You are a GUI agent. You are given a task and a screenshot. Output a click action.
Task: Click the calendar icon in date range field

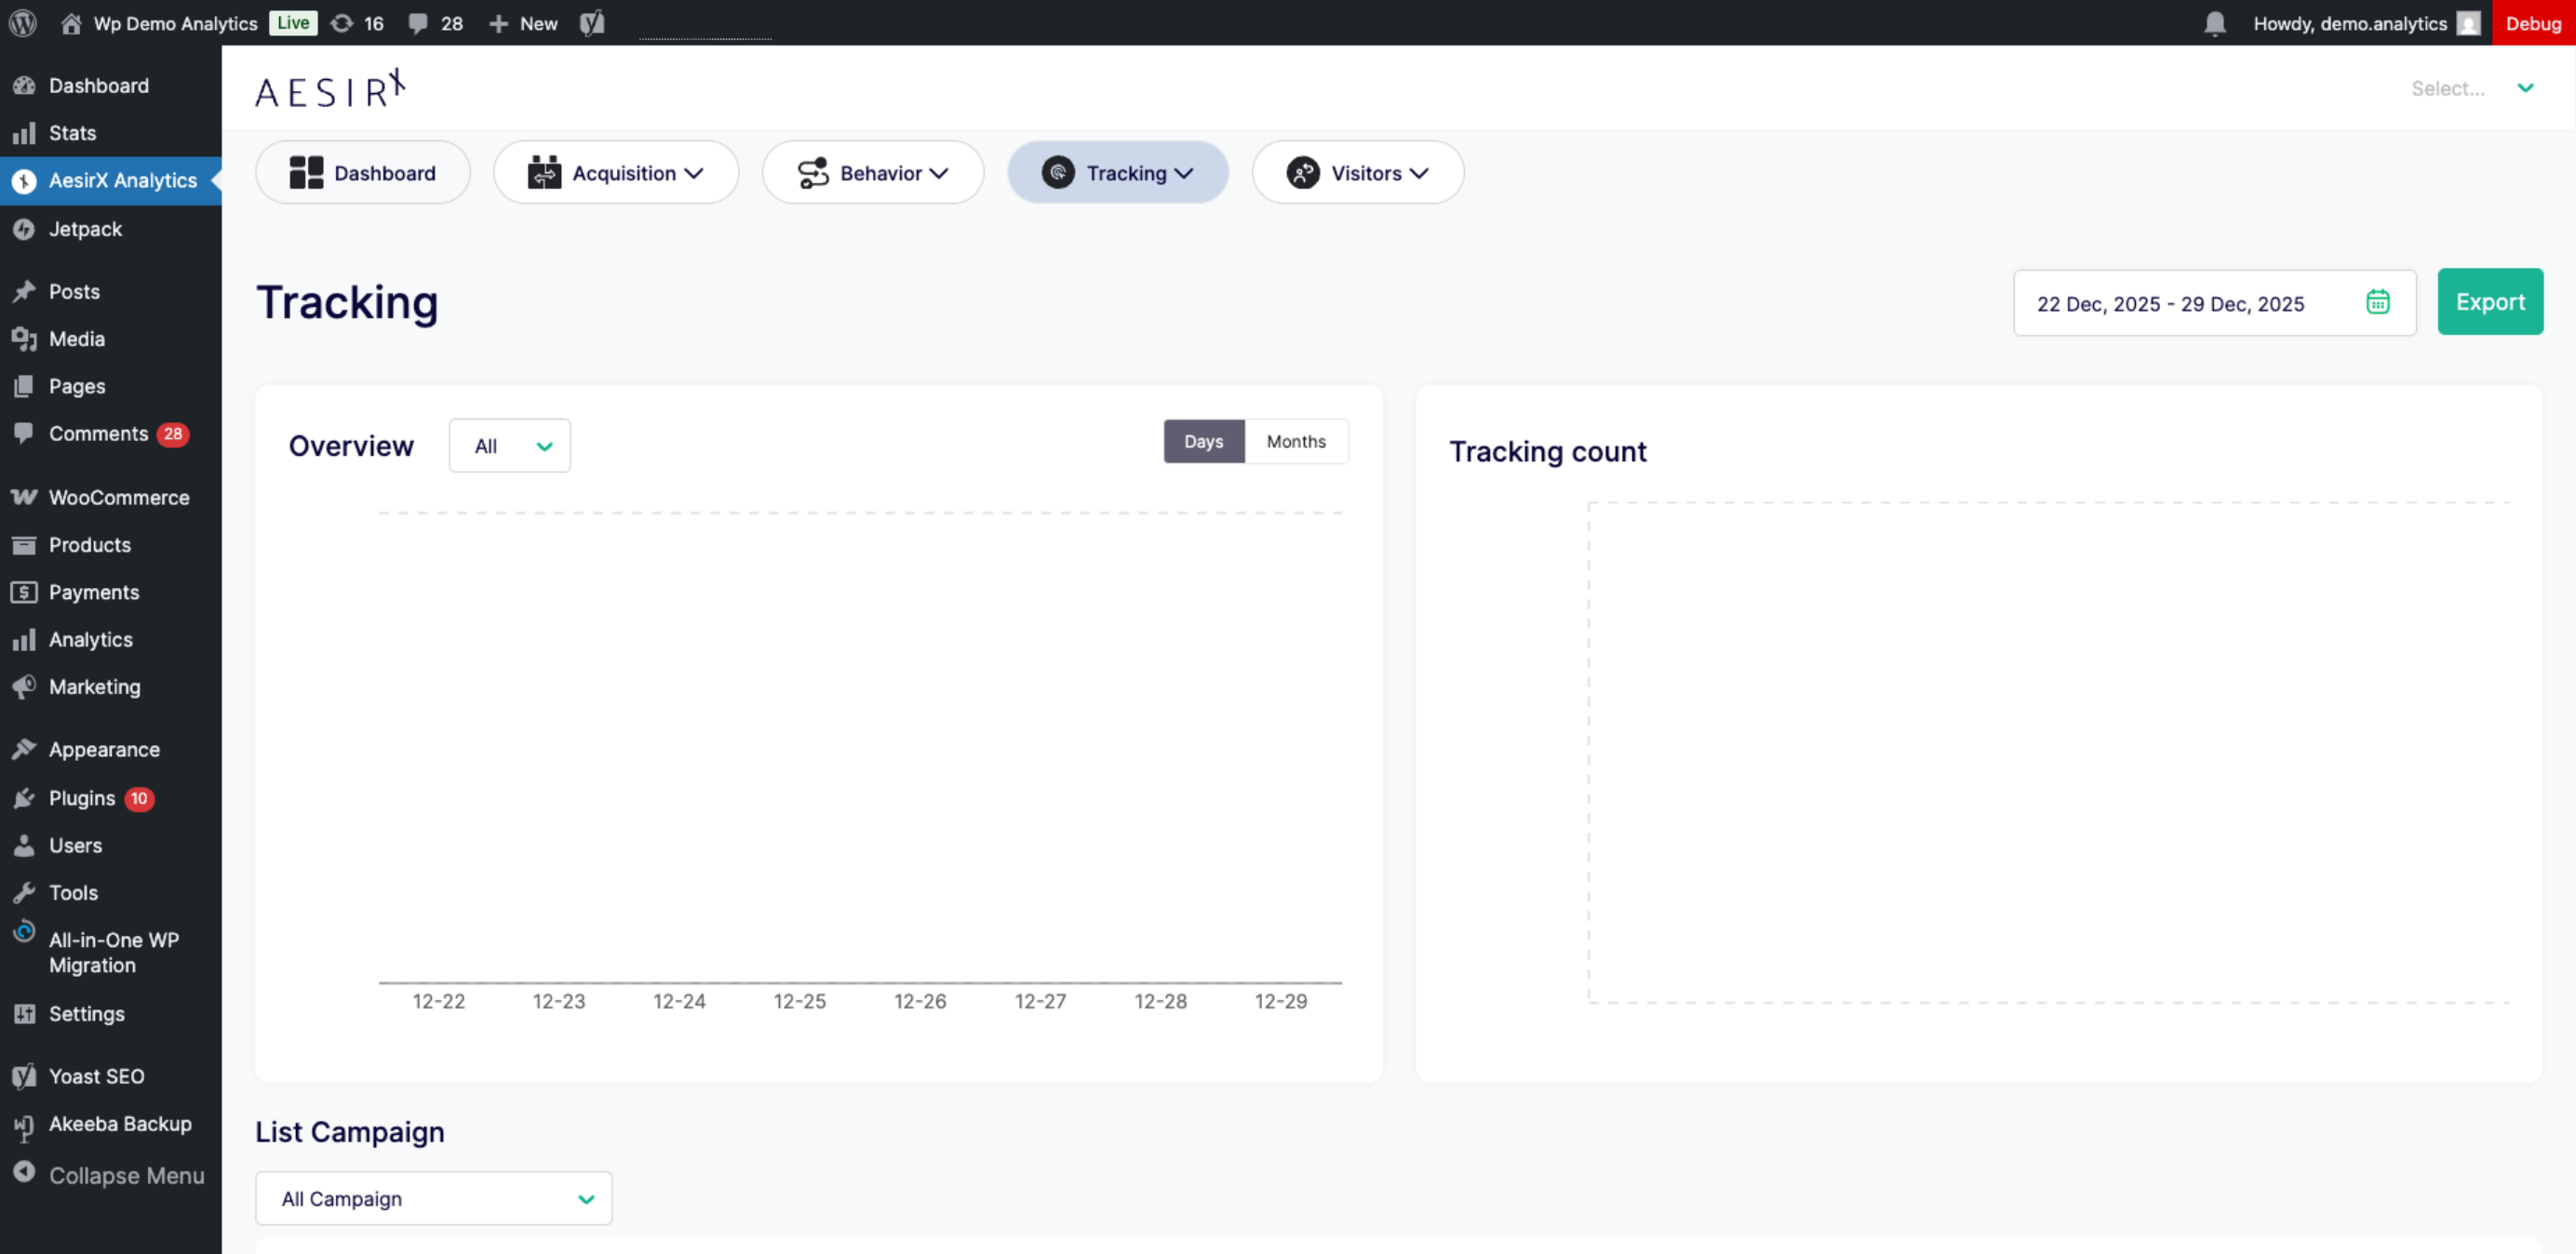pyautogui.click(x=2377, y=302)
